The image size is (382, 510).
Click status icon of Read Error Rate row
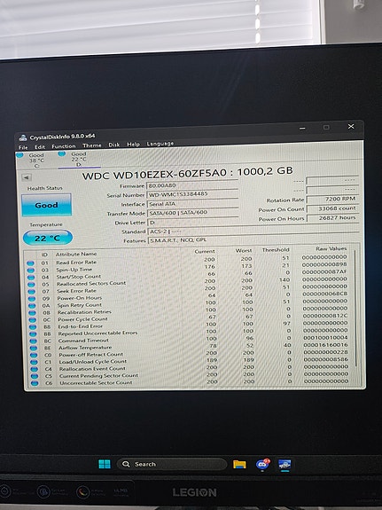[30, 263]
